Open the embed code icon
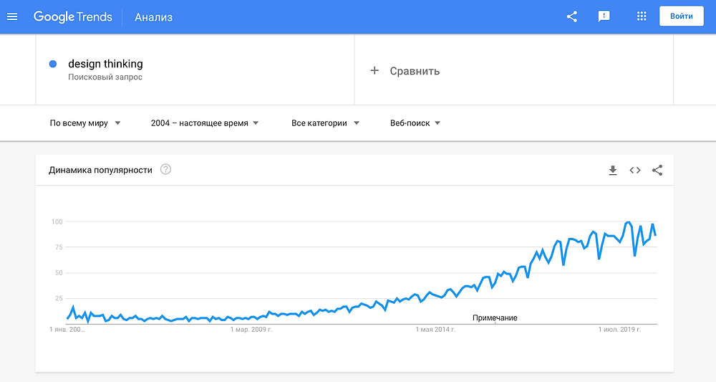 pyautogui.click(x=634, y=170)
